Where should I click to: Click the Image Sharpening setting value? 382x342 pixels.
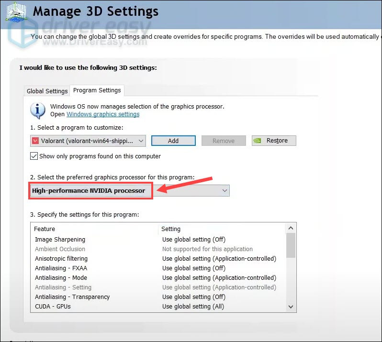pos(194,240)
